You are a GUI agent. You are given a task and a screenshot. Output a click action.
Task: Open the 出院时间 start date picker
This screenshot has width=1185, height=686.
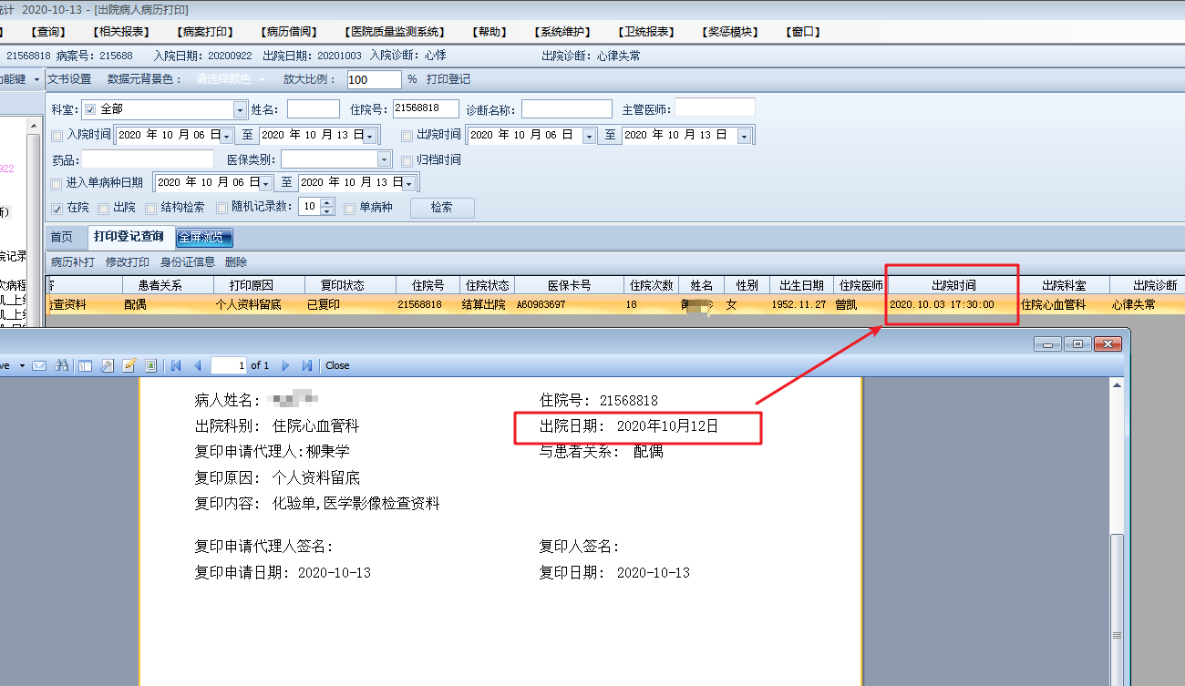click(x=589, y=136)
